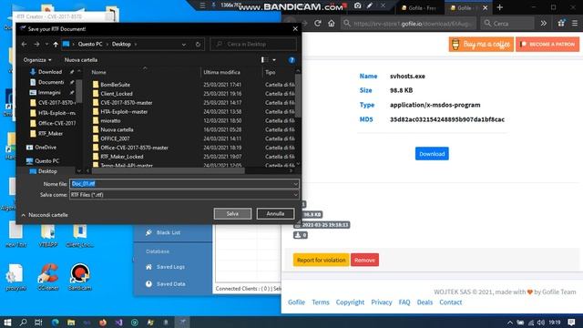Collapse folders with Nascondi cartelle
The height and width of the screenshot is (328, 583).
tap(45, 215)
